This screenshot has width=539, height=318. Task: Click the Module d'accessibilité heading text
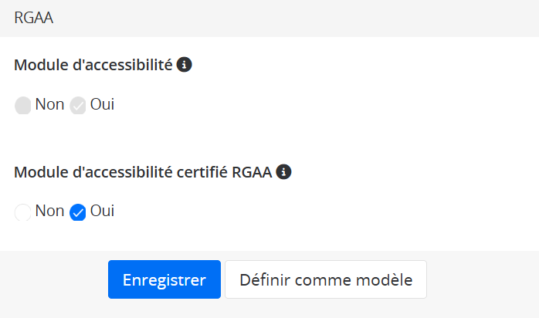point(93,65)
